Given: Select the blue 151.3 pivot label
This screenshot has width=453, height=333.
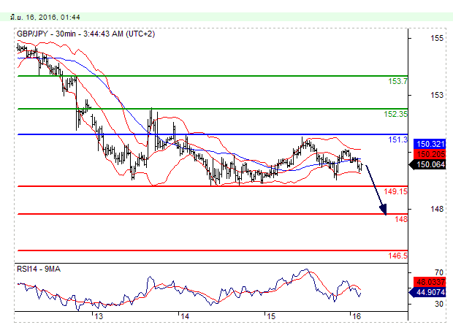Looking at the screenshot, I should pos(397,139).
